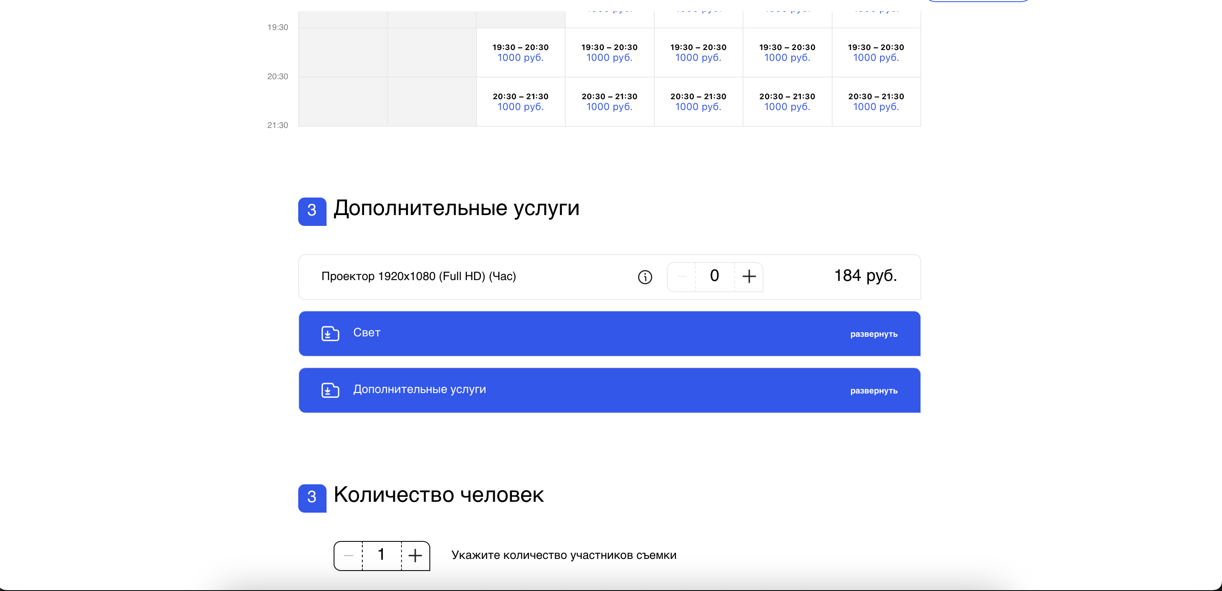
Task: Select second available 19:30 – 20:30 slot
Action: tap(609, 52)
